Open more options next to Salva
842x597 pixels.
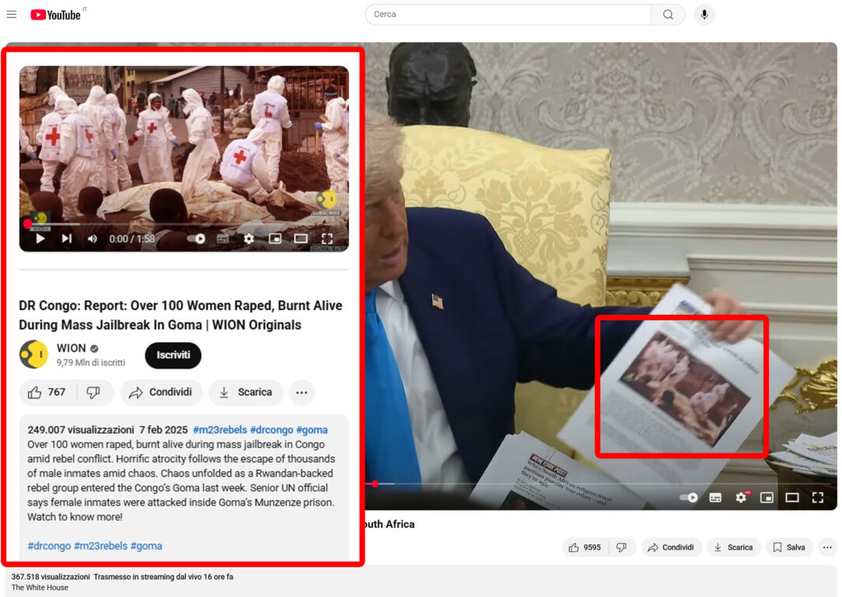click(x=827, y=547)
